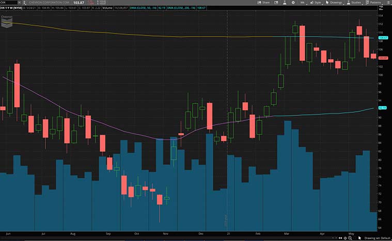Click the maximize chart expand icon
Image resolution: width=392 pixels, height=241 pixels.
click(381, 8)
